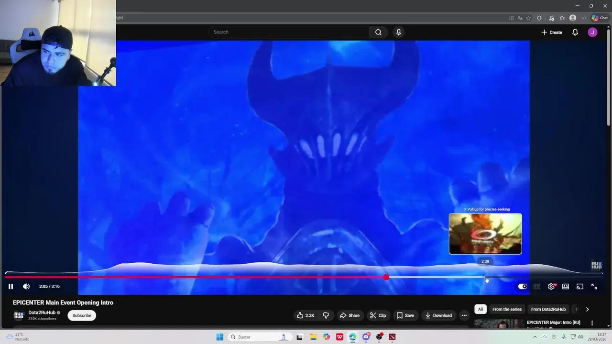This screenshot has height=344, width=612.
Task: Open Dota 2 from taskbar
Action: click(x=392, y=337)
